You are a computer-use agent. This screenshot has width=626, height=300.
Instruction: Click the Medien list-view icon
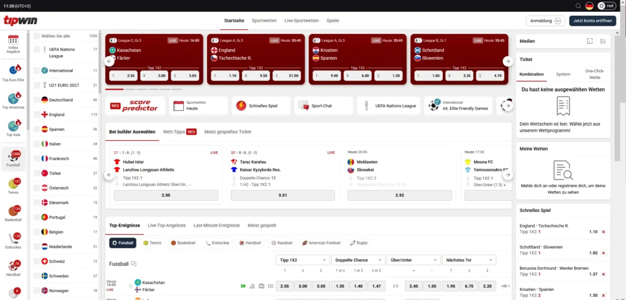[x=603, y=41]
